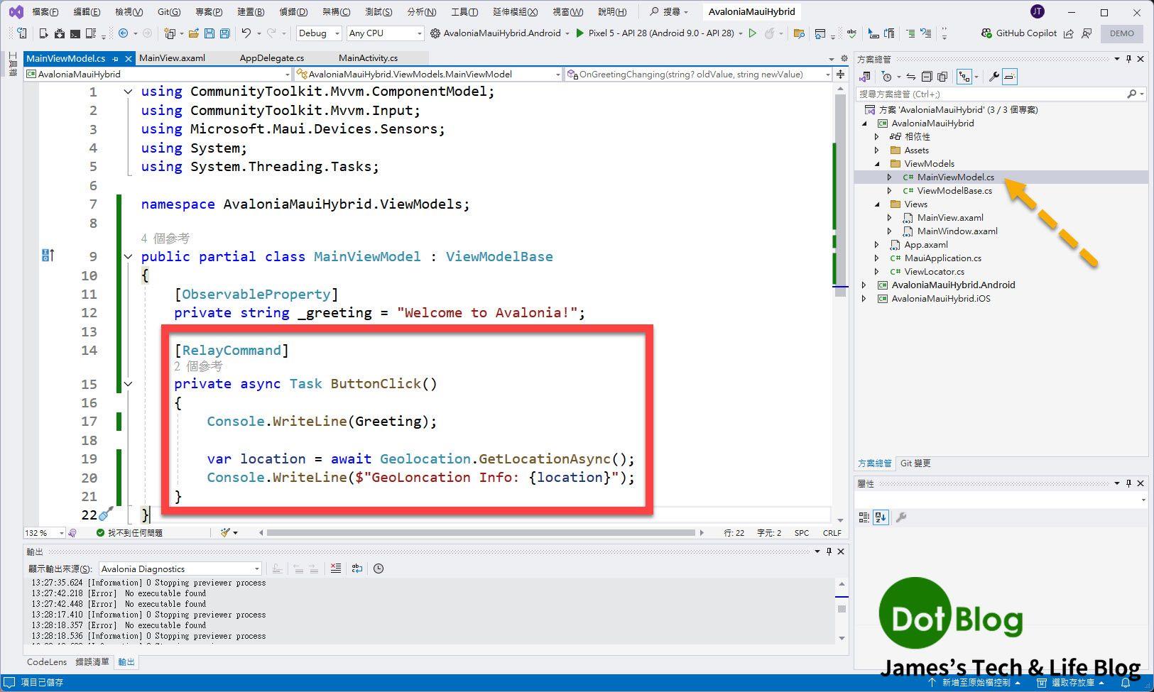This screenshot has width=1154, height=692.
Task: Toggle word wrap in the Output panel
Action: click(x=356, y=569)
